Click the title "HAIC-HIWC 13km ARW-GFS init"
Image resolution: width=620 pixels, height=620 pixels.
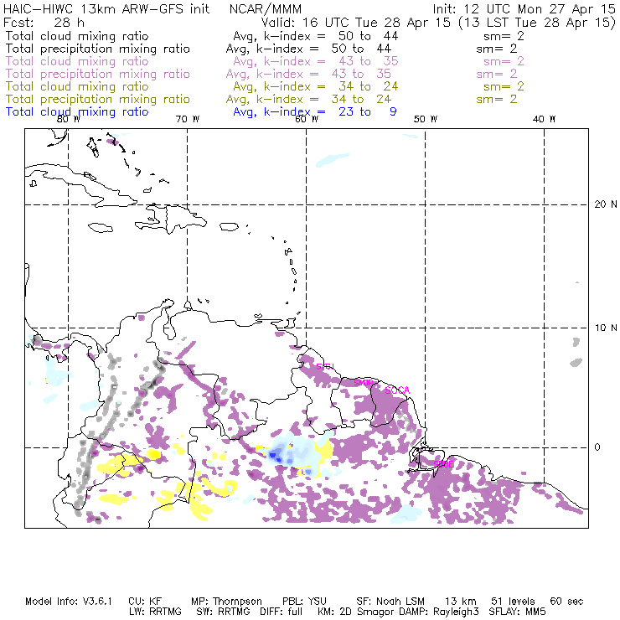click(106, 8)
